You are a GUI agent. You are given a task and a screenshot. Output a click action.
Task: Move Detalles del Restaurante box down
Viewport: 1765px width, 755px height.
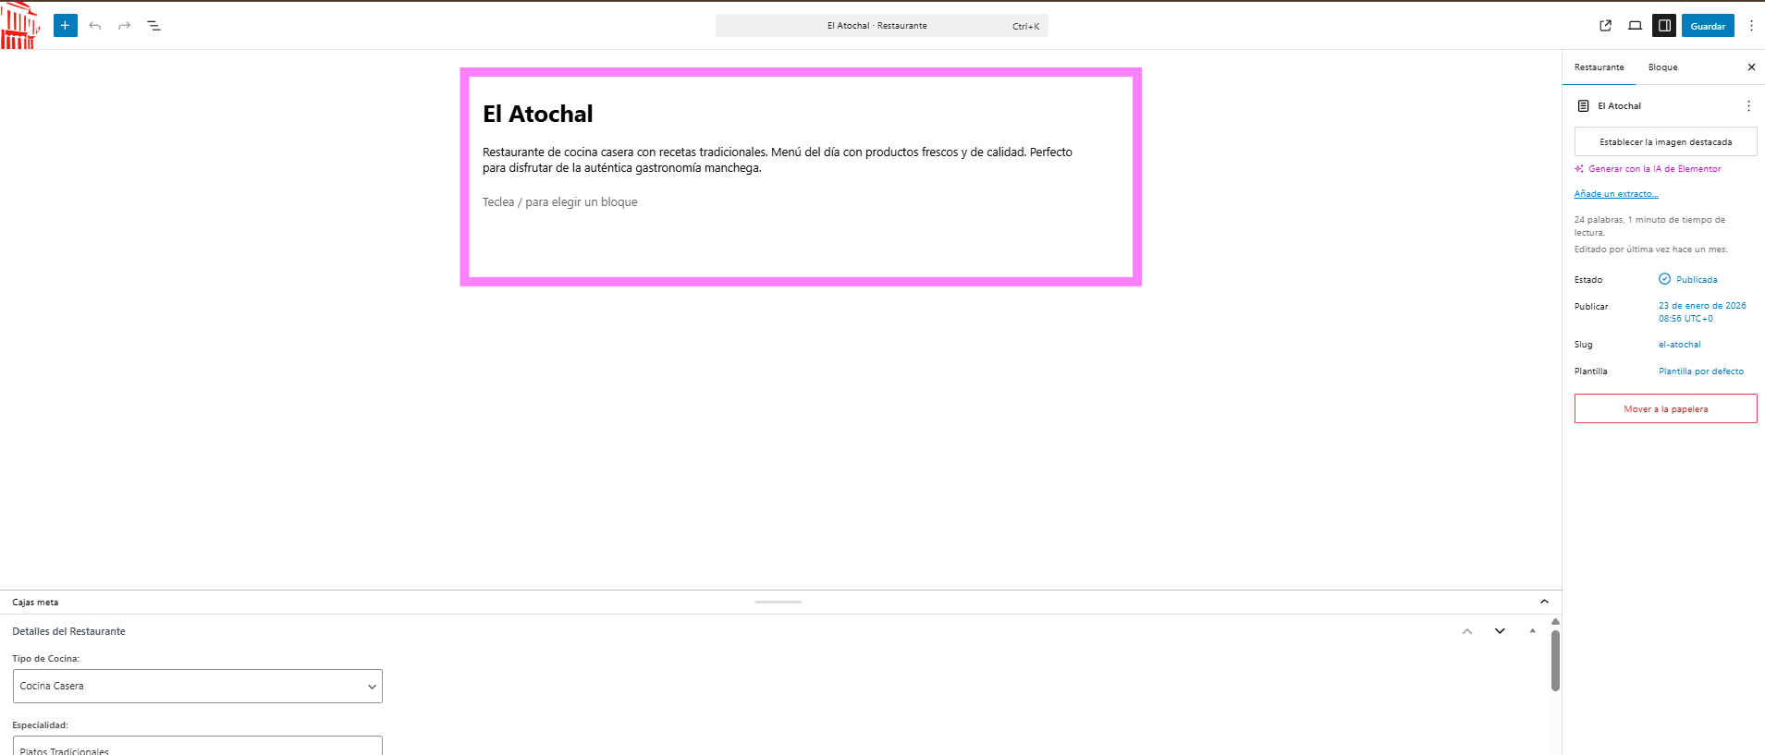pyautogui.click(x=1500, y=631)
